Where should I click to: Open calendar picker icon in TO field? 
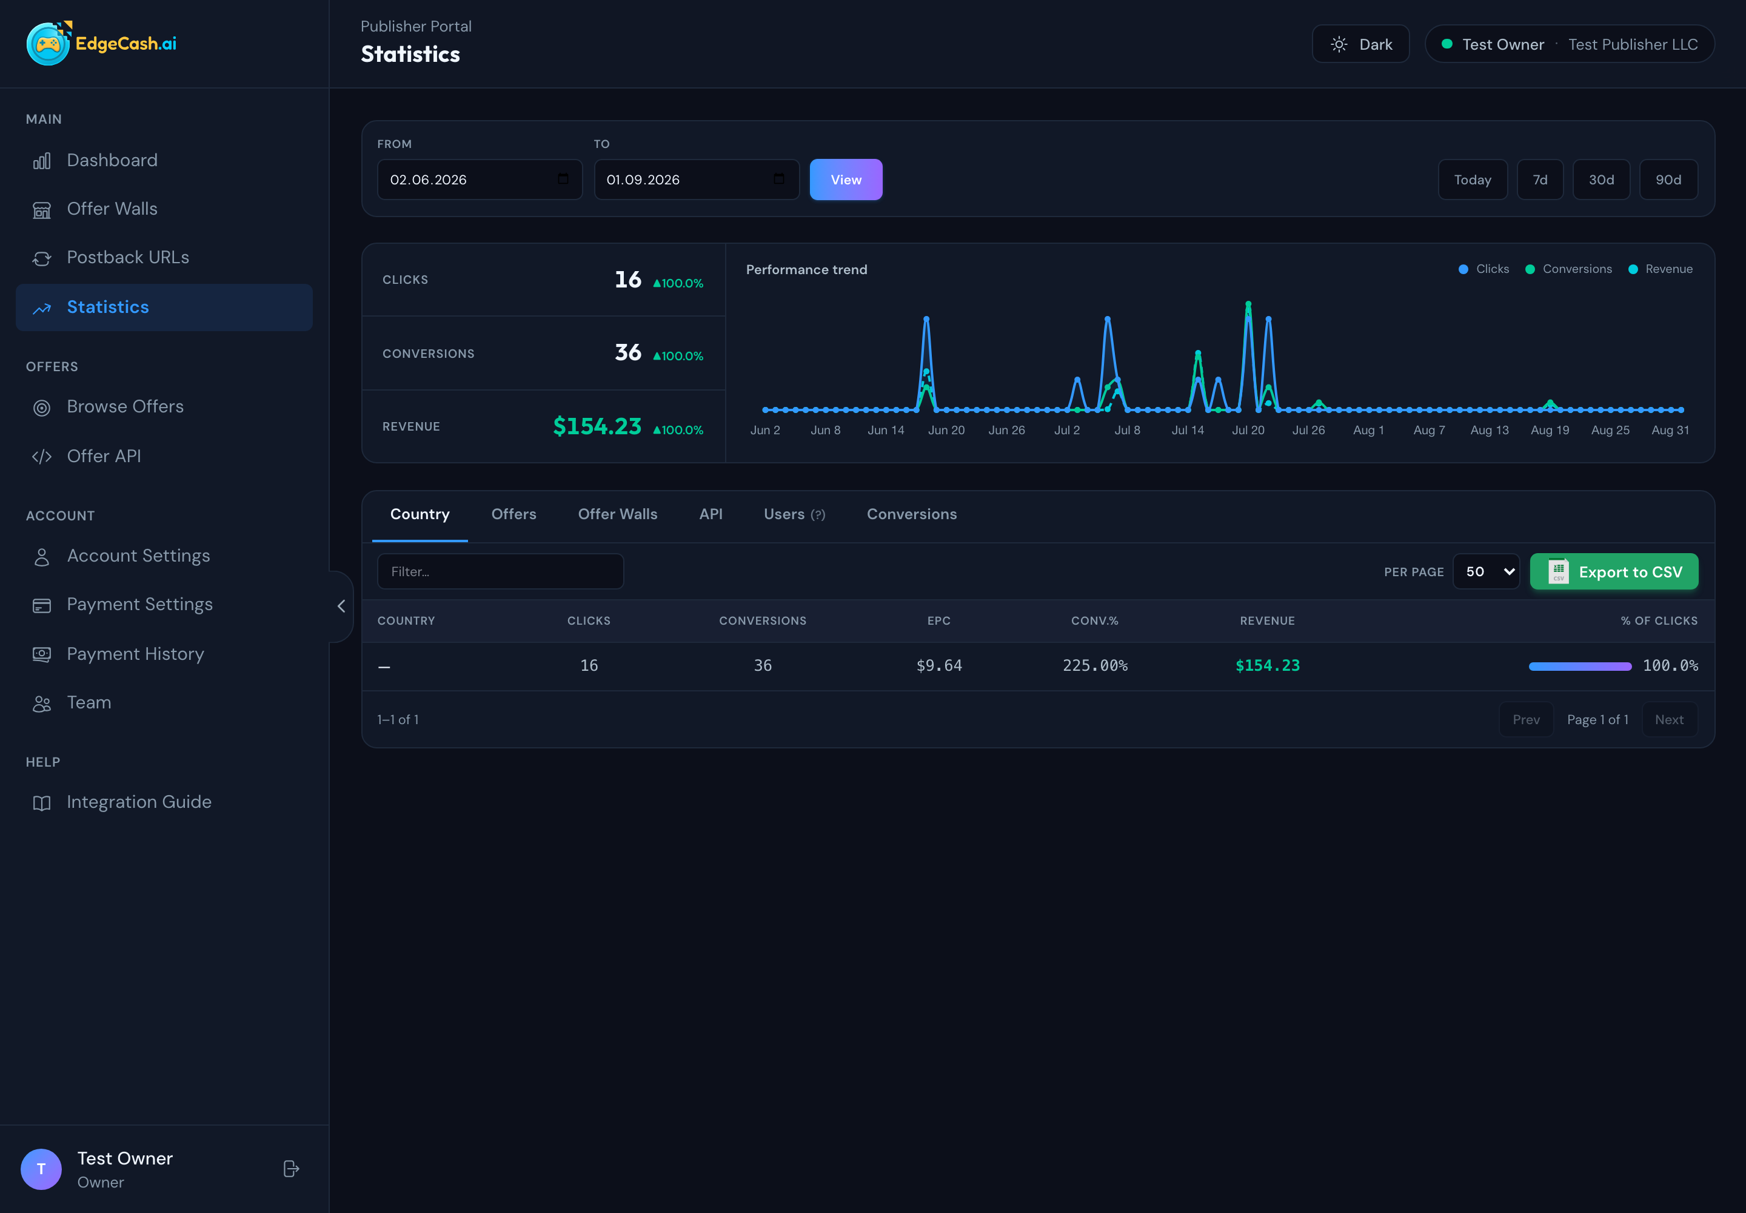[779, 180]
